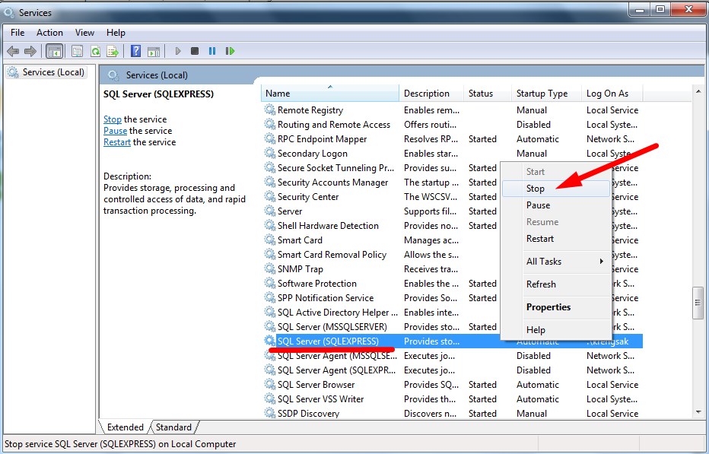Select the Security Accounts Manager service
The height and width of the screenshot is (454, 709).
[x=381, y=183]
